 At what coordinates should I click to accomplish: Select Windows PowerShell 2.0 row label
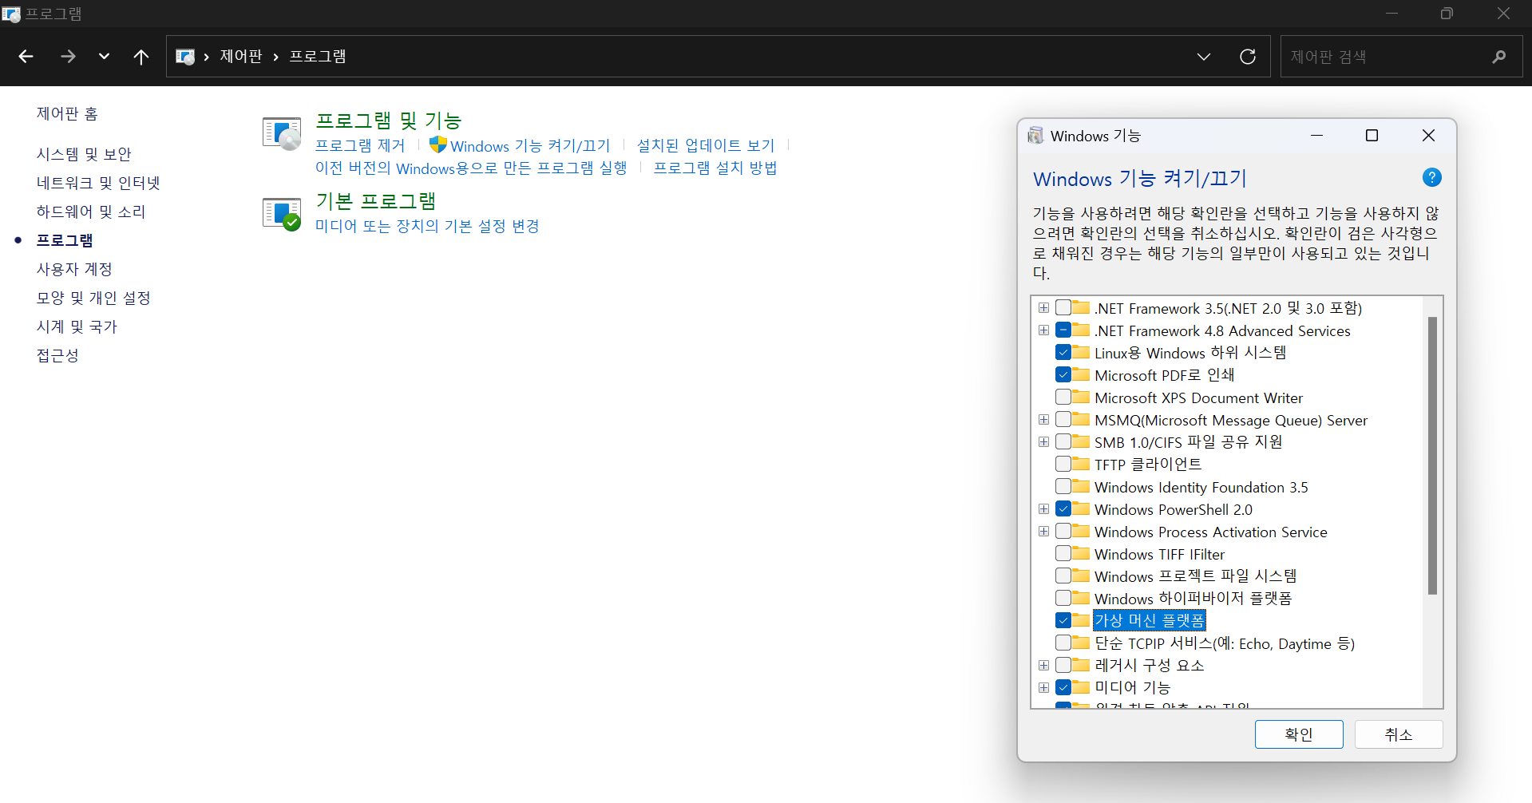[x=1174, y=509]
